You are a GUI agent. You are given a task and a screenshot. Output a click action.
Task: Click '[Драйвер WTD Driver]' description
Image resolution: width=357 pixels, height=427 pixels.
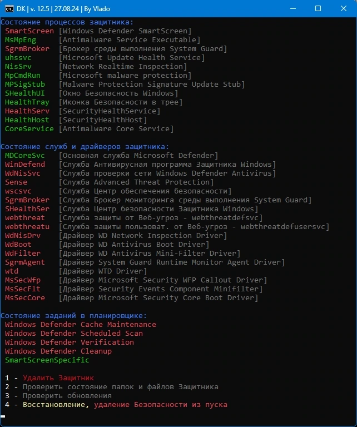[x=103, y=271]
